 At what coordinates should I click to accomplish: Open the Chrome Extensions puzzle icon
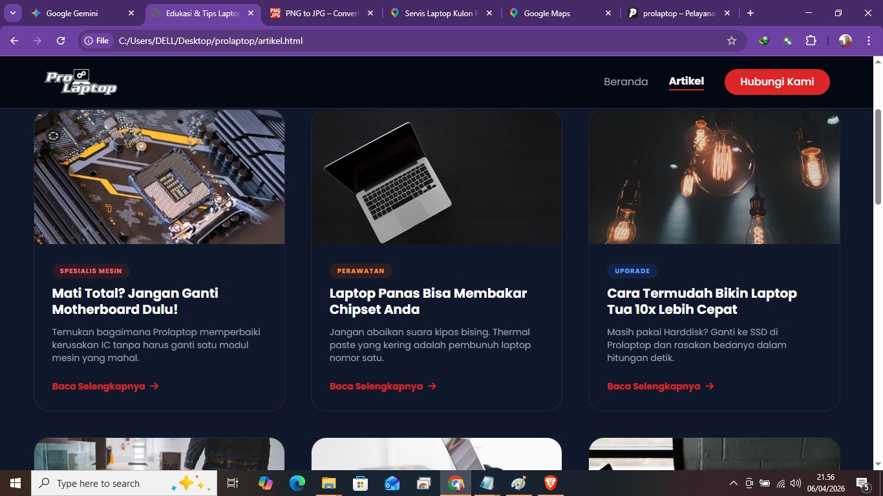coord(811,41)
